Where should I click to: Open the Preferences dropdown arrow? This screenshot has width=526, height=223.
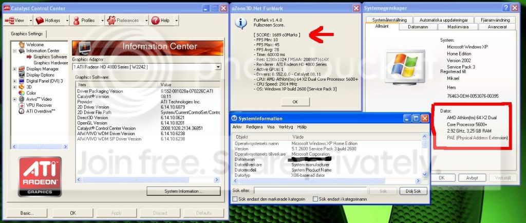[146, 21]
